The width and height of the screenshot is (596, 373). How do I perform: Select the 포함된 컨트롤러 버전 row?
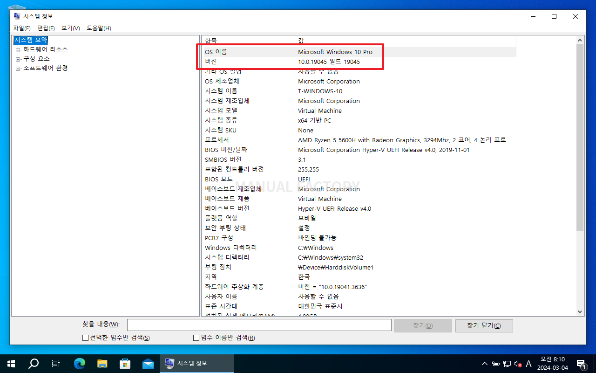point(359,169)
